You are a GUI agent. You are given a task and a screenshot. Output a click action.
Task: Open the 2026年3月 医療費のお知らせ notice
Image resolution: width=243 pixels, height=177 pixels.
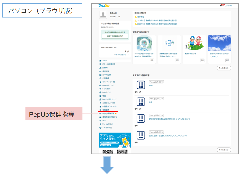157,24
